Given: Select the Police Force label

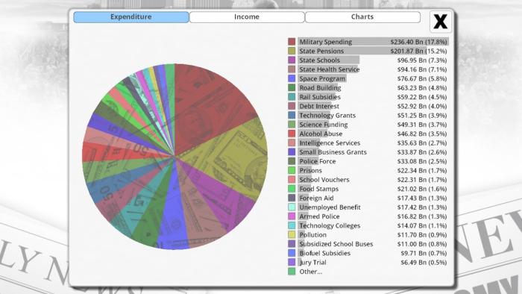Looking at the screenshot, I should tap(318, 161).
